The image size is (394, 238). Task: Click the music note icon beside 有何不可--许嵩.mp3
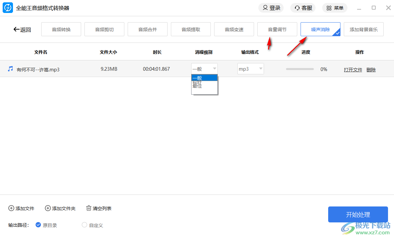(10, 69)
